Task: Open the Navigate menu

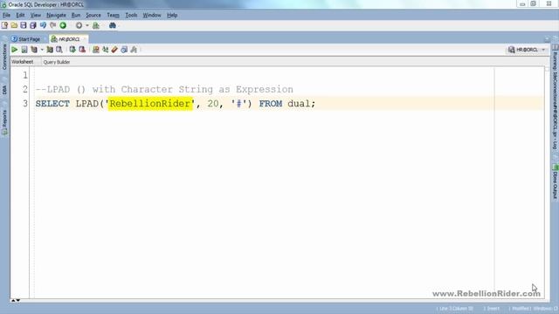Action: click(56, 15)
